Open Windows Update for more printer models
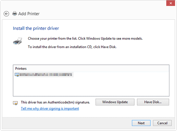The height and width of the screenshot is (131, 177). click(x=115, y=102)
